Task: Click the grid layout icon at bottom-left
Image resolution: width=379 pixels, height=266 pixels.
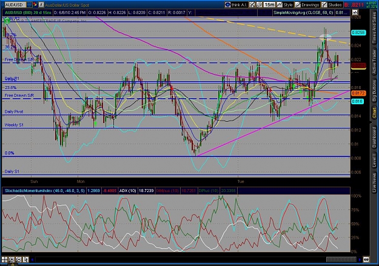Action: pyautogui.click(x=5, y=259)
